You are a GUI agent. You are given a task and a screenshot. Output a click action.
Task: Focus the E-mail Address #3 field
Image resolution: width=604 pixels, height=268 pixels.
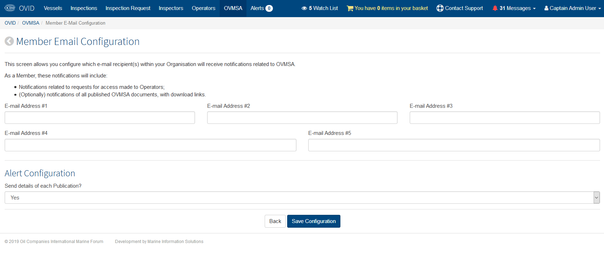(x=505, y=118)
